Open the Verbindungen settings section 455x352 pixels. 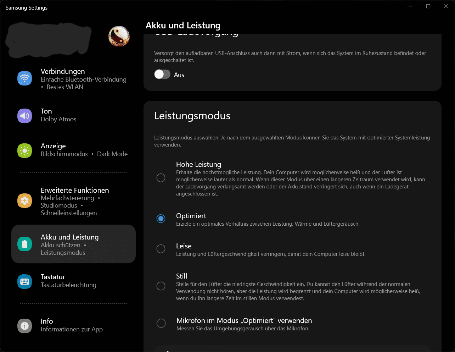point(83,79)
